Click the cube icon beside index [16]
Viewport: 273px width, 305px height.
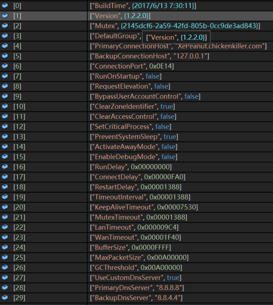click(x=5, y=167)
